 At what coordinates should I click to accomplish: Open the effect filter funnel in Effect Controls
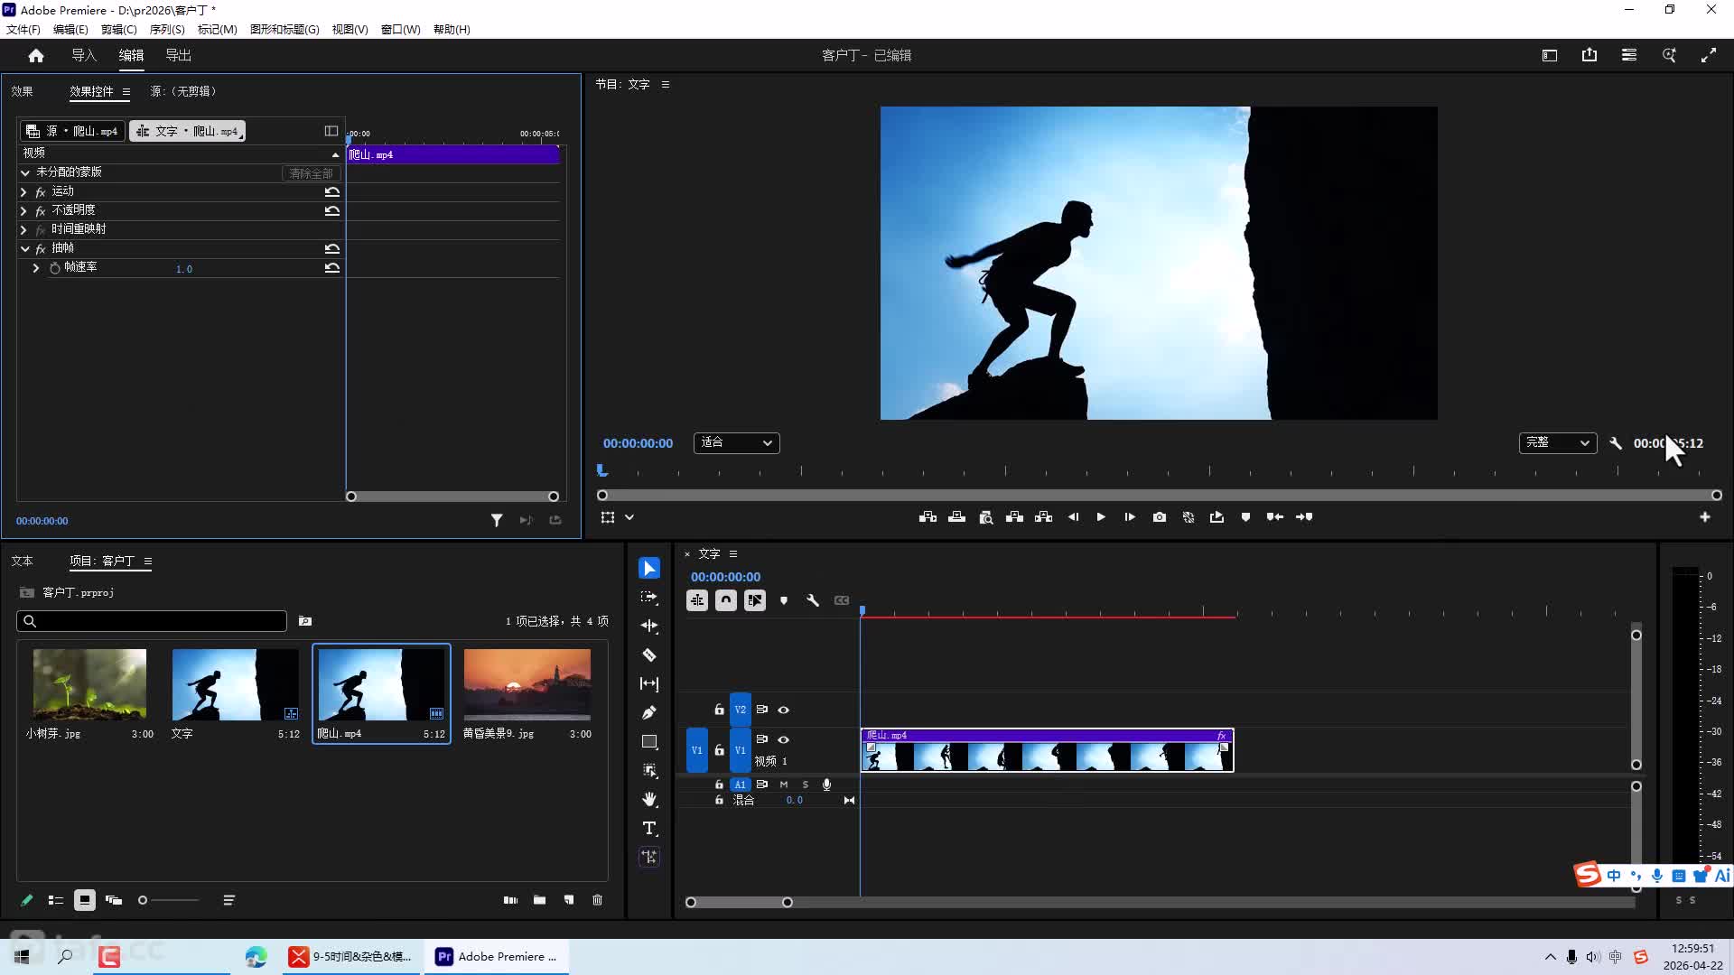pos(497,520)
